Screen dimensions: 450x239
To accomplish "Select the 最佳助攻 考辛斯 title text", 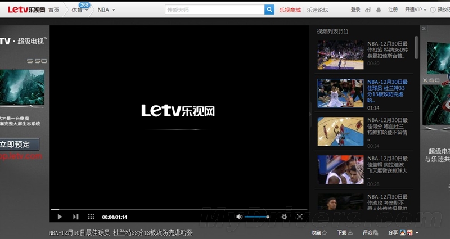I will (x=388, y=202).
